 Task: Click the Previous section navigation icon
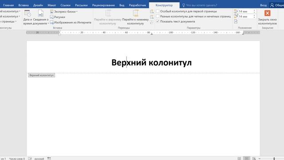click(x=152, y=12)
